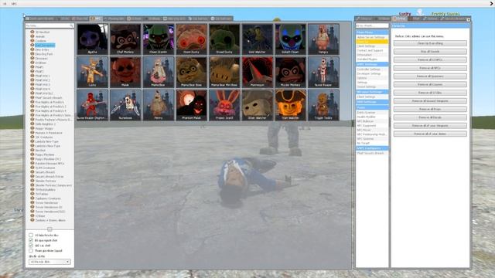Click the Remove all NPCs button
Screen dimensions: 495x278
[430, 68]
